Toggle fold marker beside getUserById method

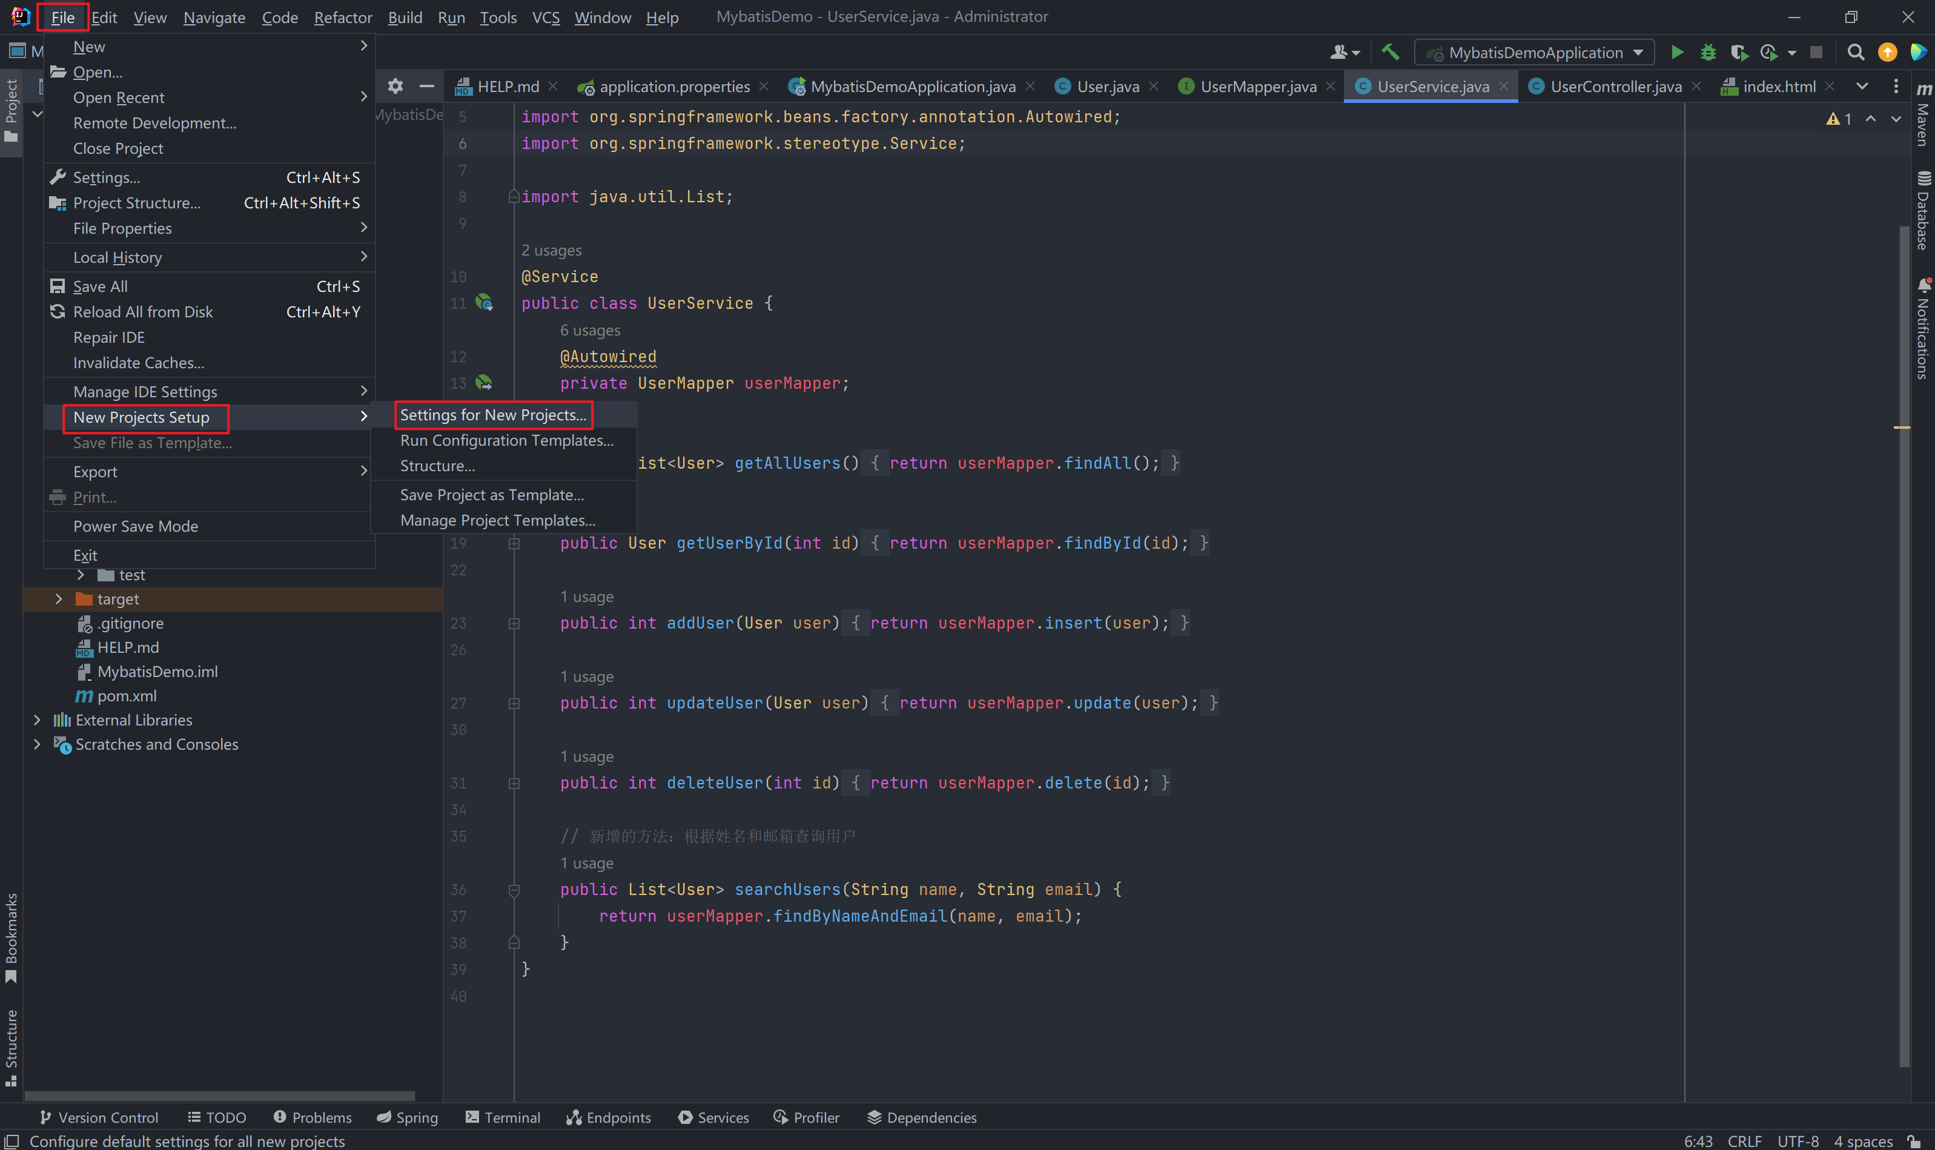(514, 543)
